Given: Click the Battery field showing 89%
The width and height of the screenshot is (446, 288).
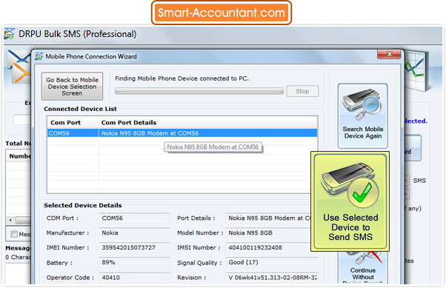Looking at the screenshot, I should click(134, 262).
